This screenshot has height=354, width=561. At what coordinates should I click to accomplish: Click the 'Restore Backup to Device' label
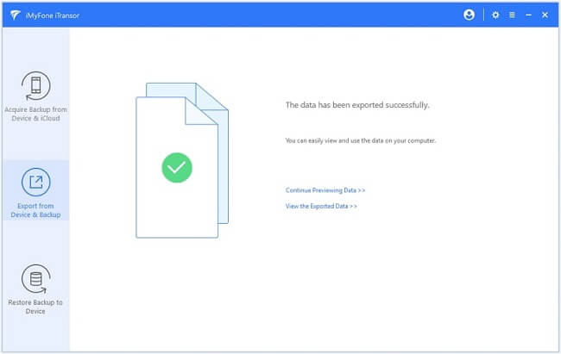[x=35, y=307]
